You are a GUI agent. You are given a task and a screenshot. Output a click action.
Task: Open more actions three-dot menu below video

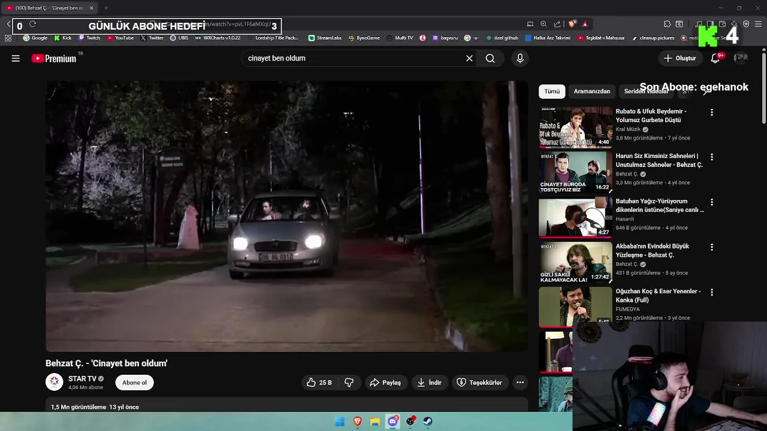tap(520, 383)
